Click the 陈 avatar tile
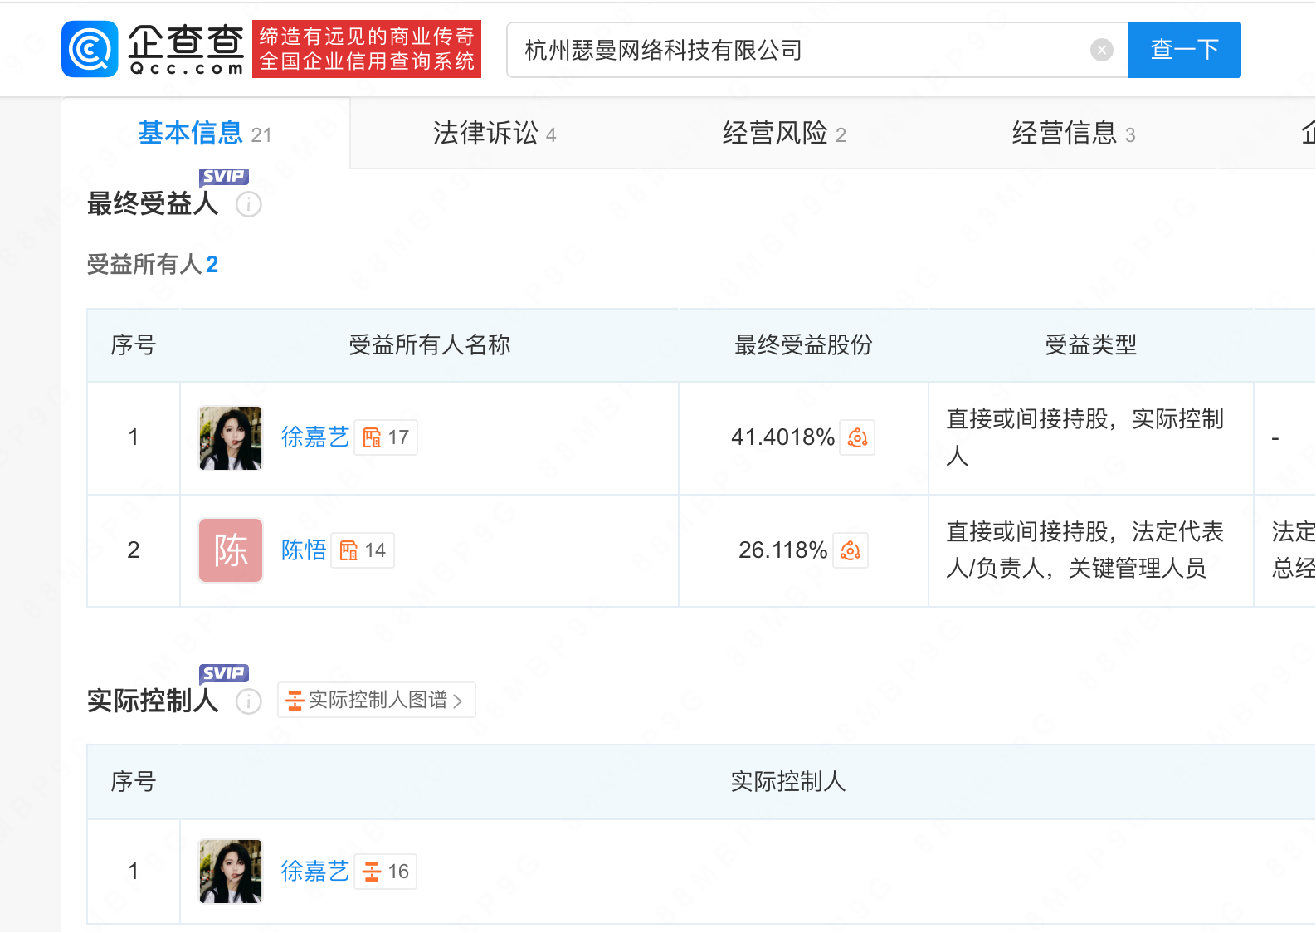 pyautogui.click(x=231, y=550)
